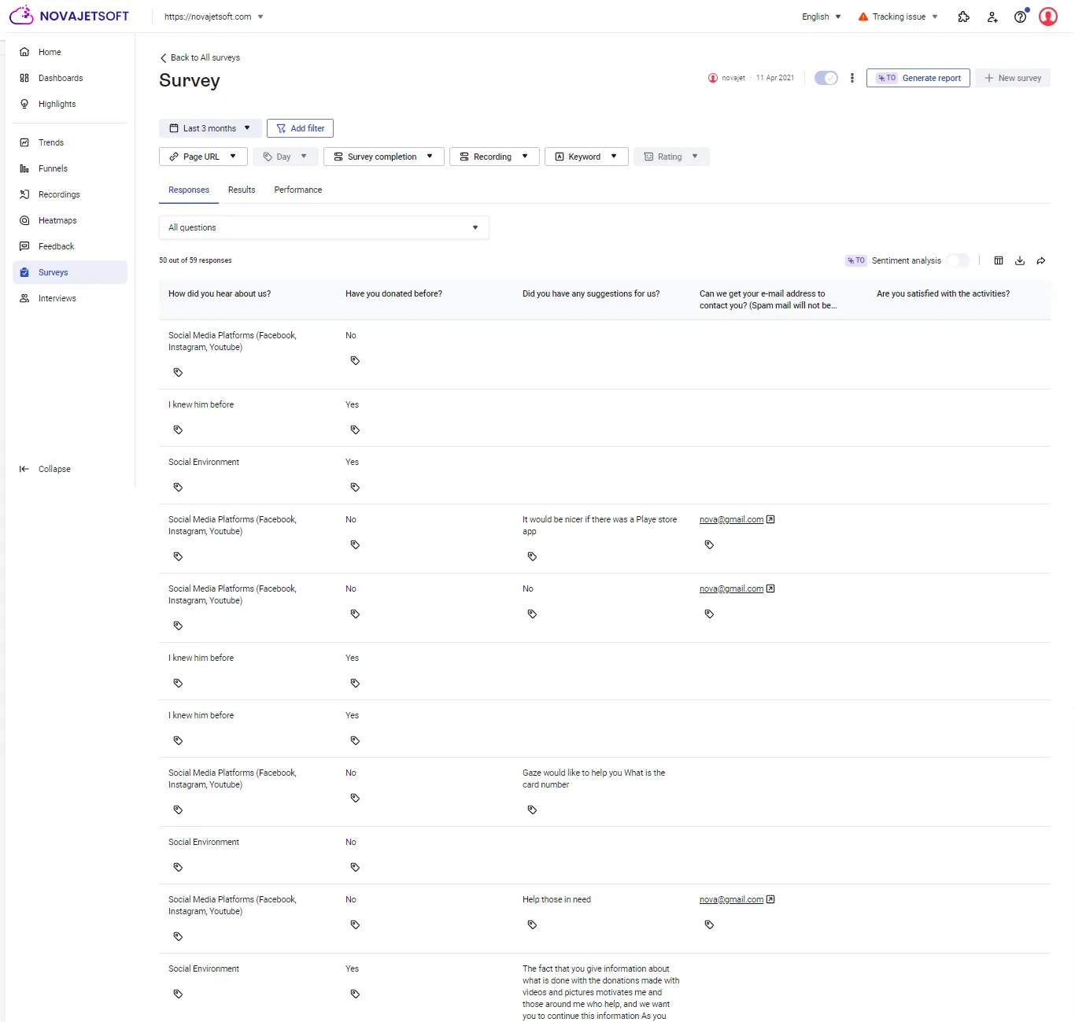Open the help question mark icon
This screenshot has height=1022, width=1075.
click(x=1021, y=17)
